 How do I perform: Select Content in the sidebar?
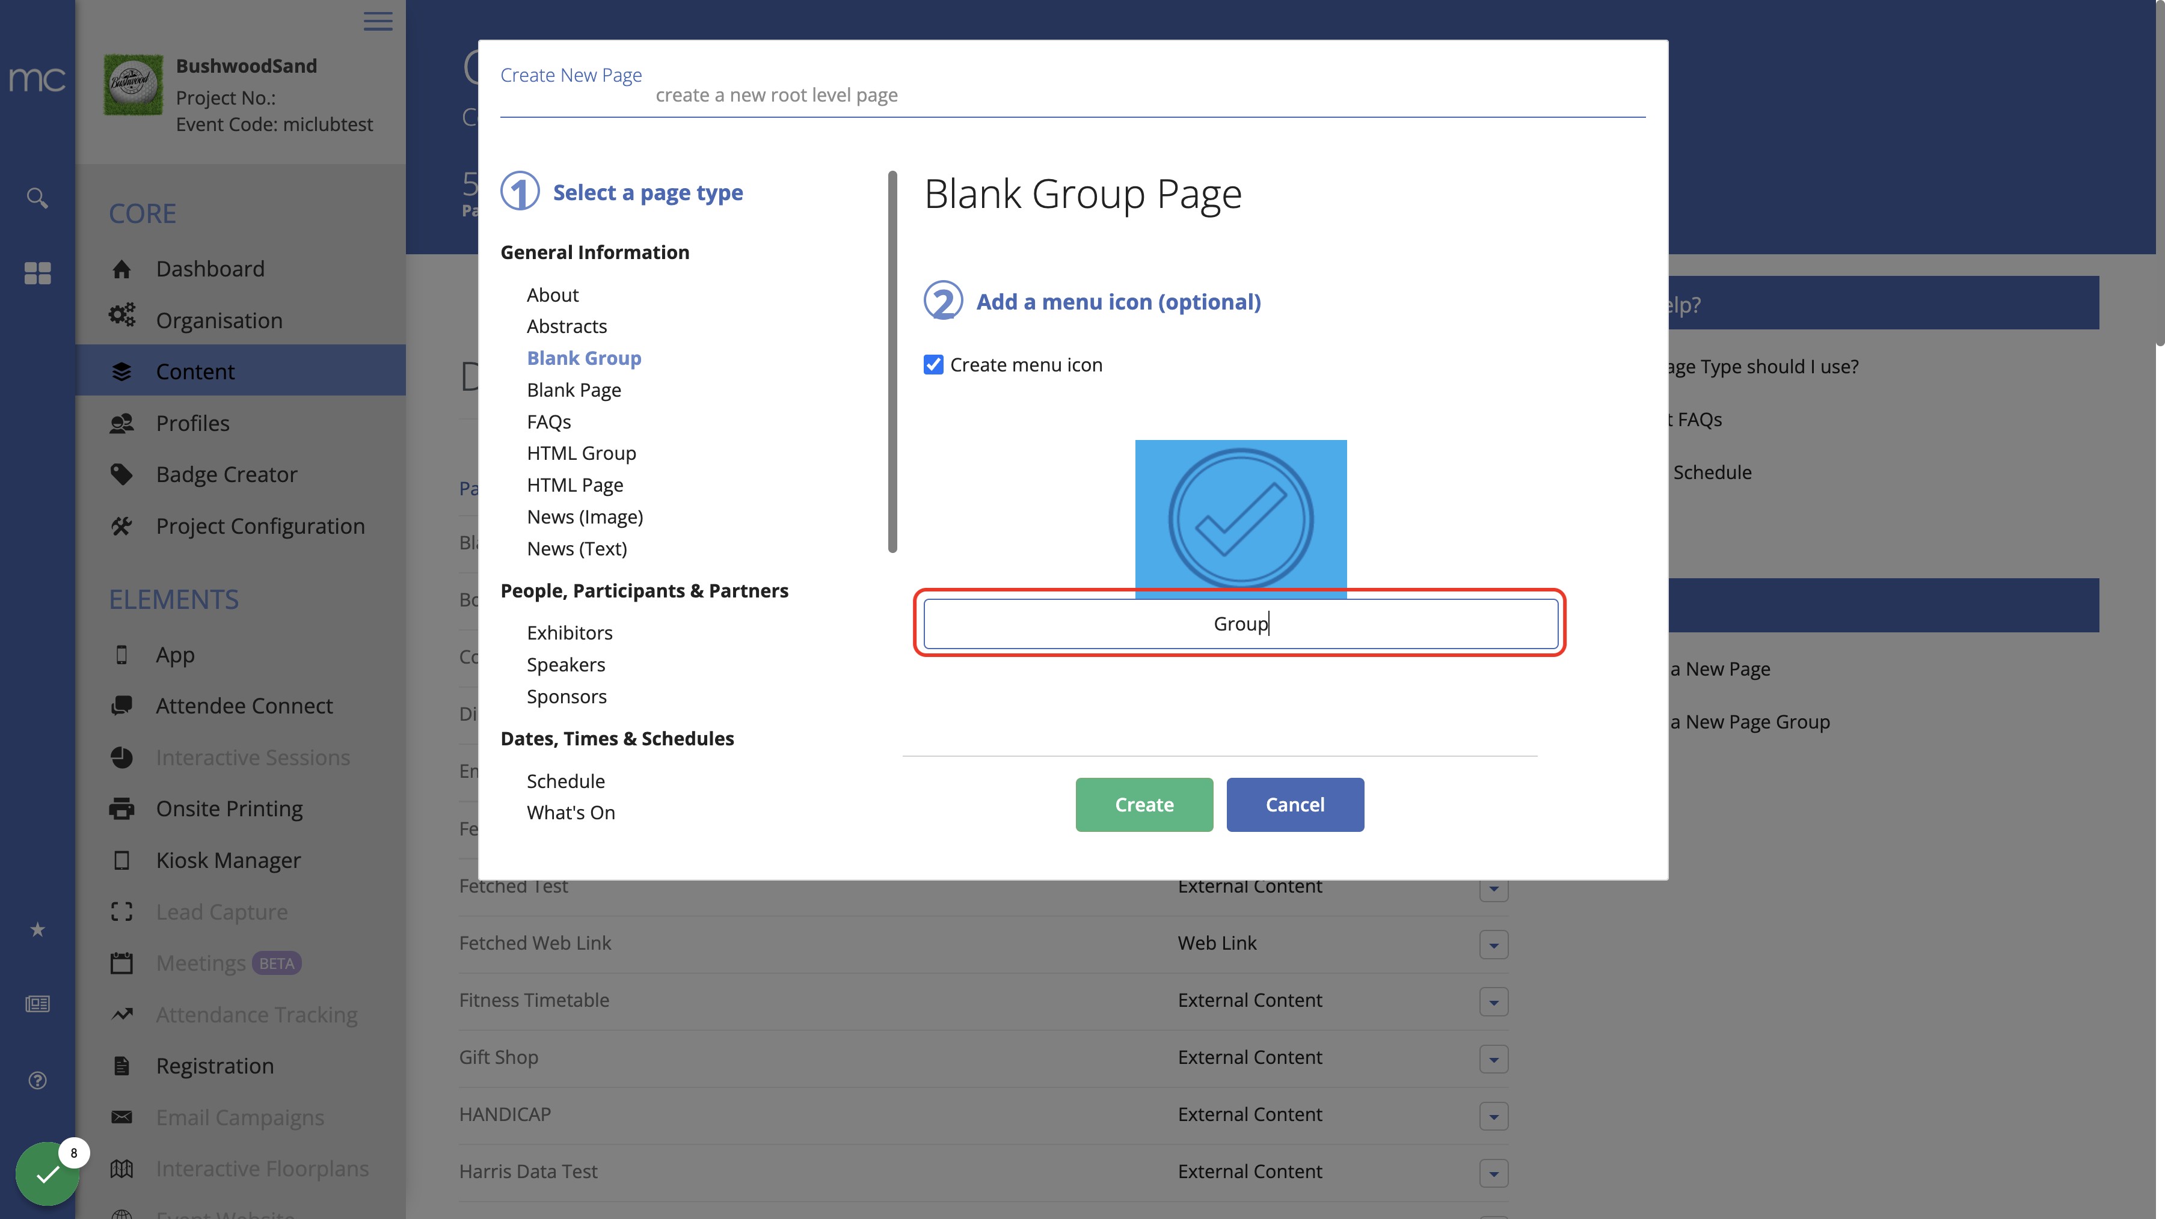click(x=241, y=370)
